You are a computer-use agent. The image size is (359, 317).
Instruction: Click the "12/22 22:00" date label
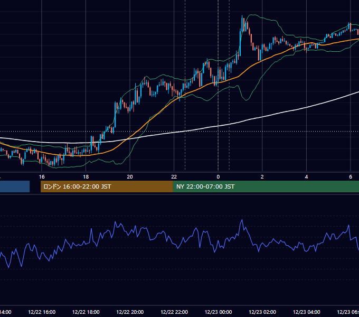point(174,312)
